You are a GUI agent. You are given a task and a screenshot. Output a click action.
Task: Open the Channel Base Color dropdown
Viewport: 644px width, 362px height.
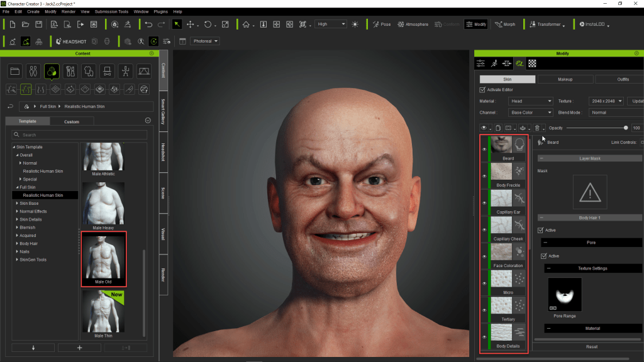click(531, 112)
